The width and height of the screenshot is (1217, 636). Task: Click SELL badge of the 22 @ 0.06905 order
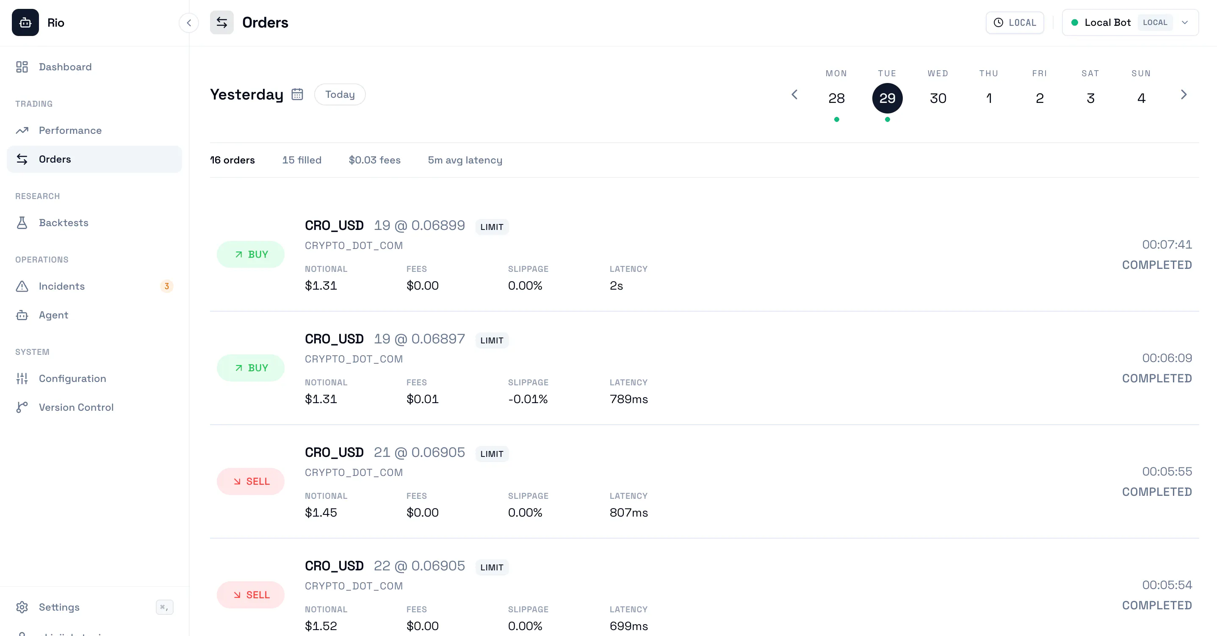point(250,595)
